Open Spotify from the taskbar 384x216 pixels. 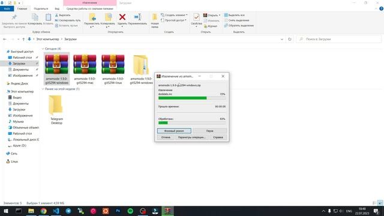click(130, 211)
